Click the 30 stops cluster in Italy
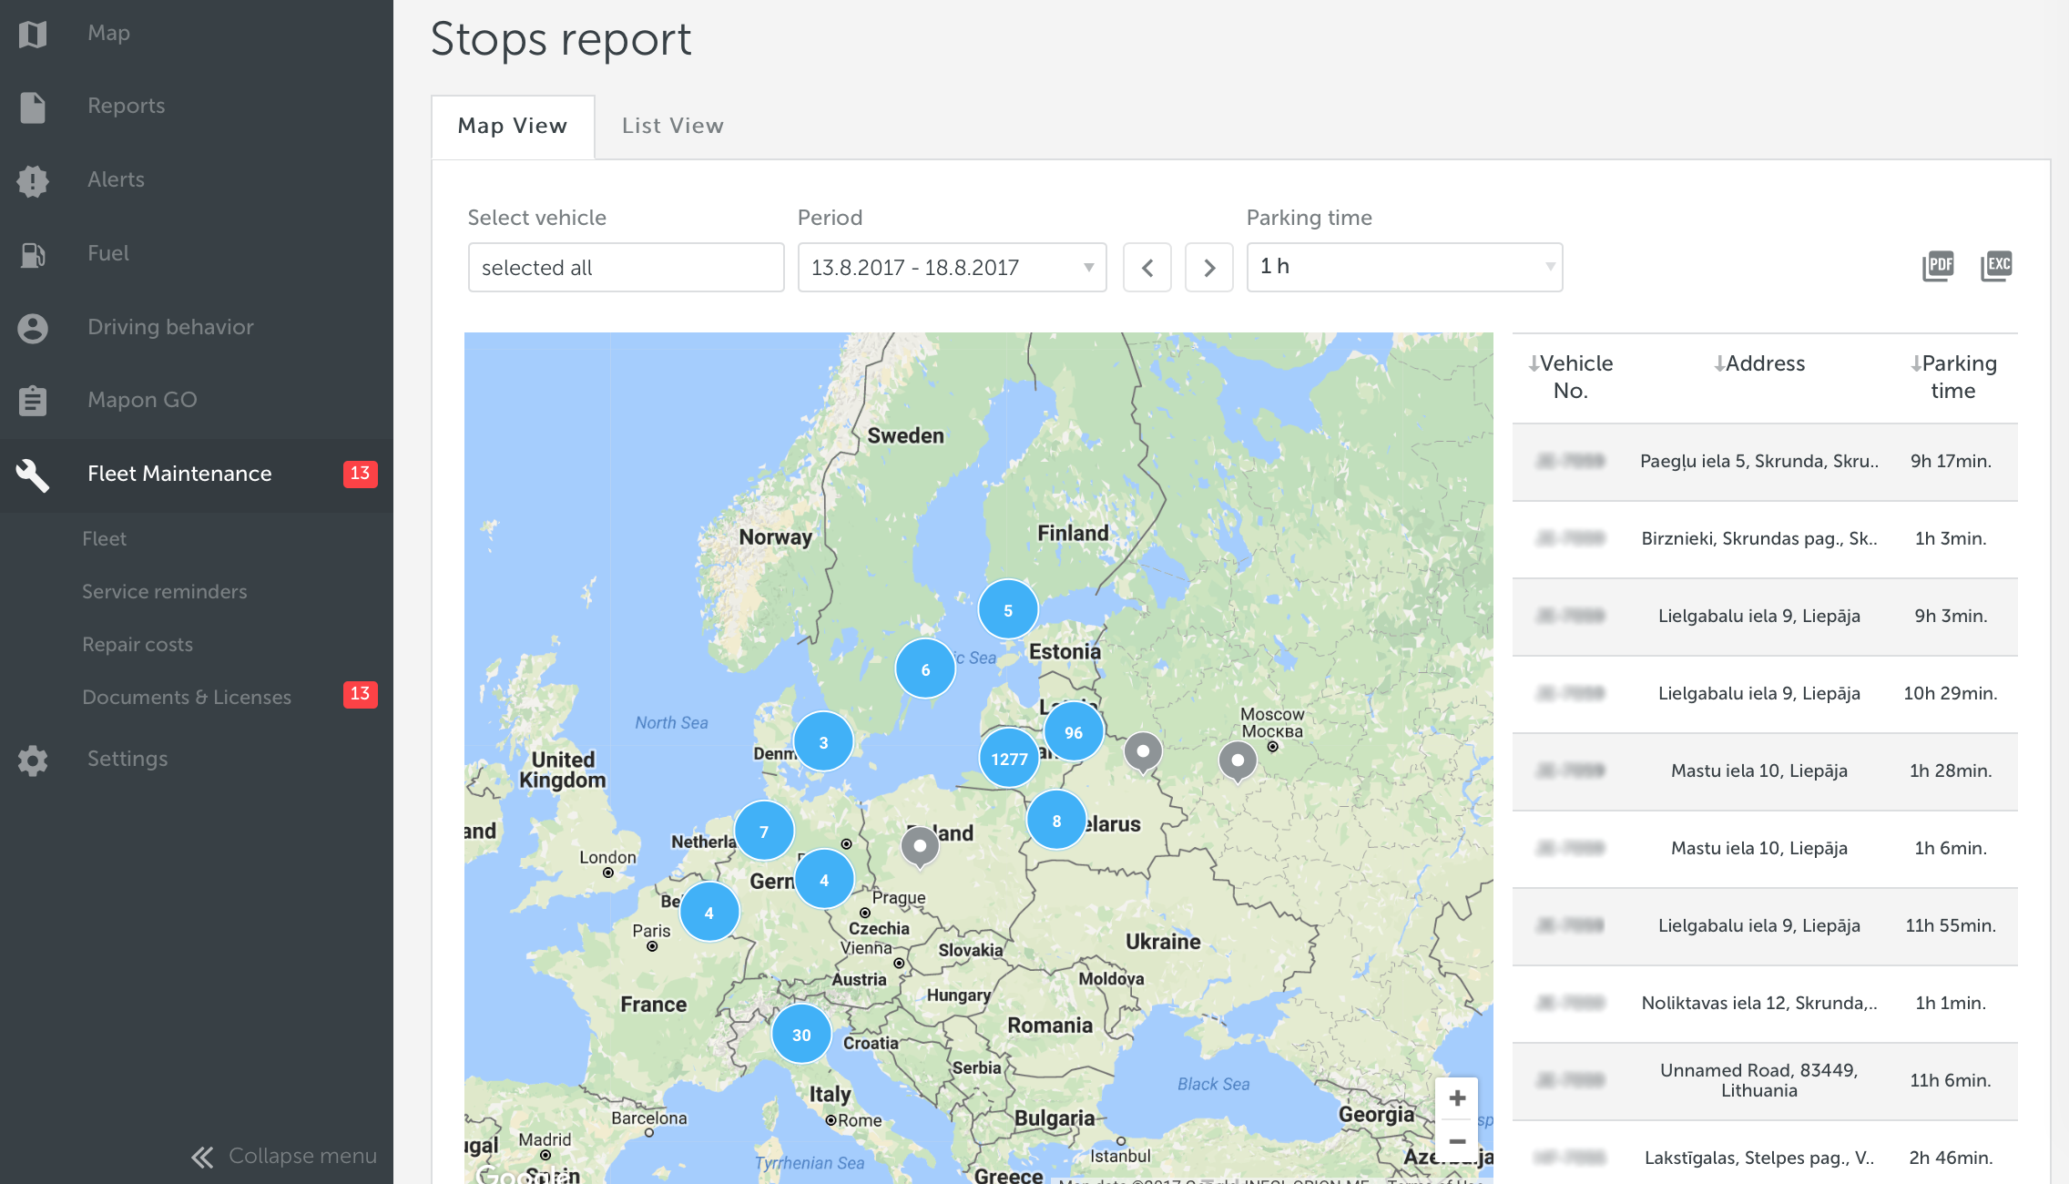 [x=801, y=1035]
